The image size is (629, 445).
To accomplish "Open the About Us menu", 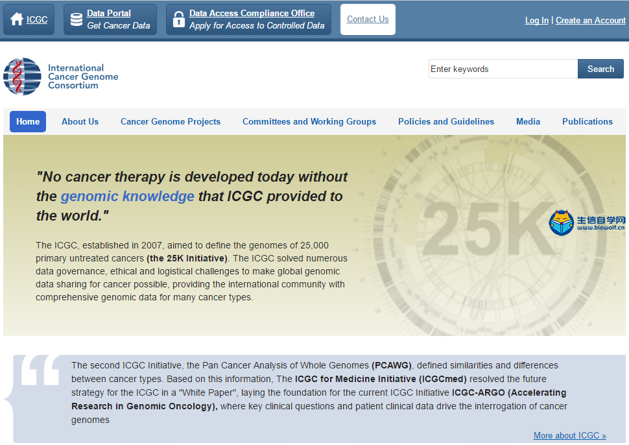I will coord(80,121).
